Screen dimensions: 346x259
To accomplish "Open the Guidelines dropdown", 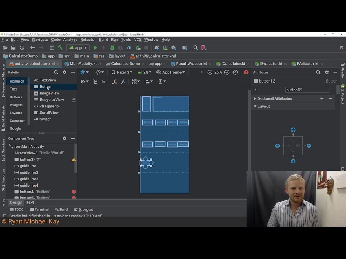I will 162,81.
